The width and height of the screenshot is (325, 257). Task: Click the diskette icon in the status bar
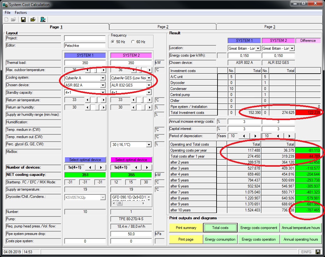(x=318, y=252)
